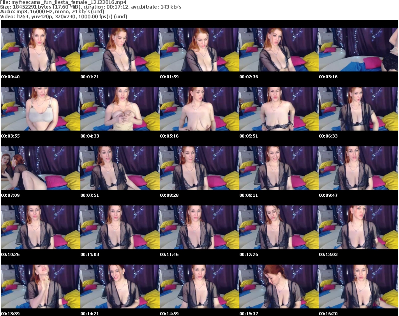Image resolution: width=399 pixels, height=316 pixels.
Task: Select the video frame thumbnail above 00:07:09
Action: point(41,168)
